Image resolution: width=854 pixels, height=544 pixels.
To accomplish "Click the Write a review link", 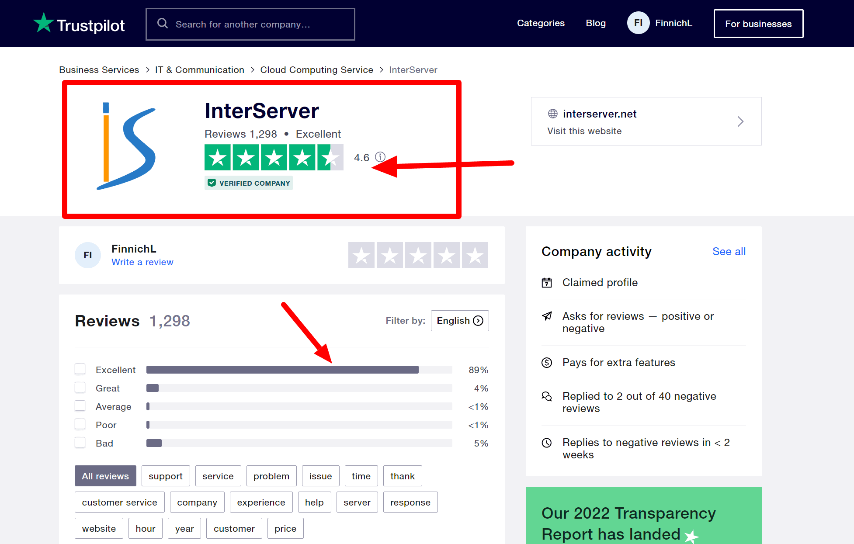I will (142, 262).
